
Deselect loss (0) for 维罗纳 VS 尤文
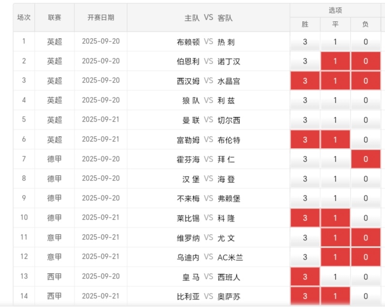coord(366,237)
